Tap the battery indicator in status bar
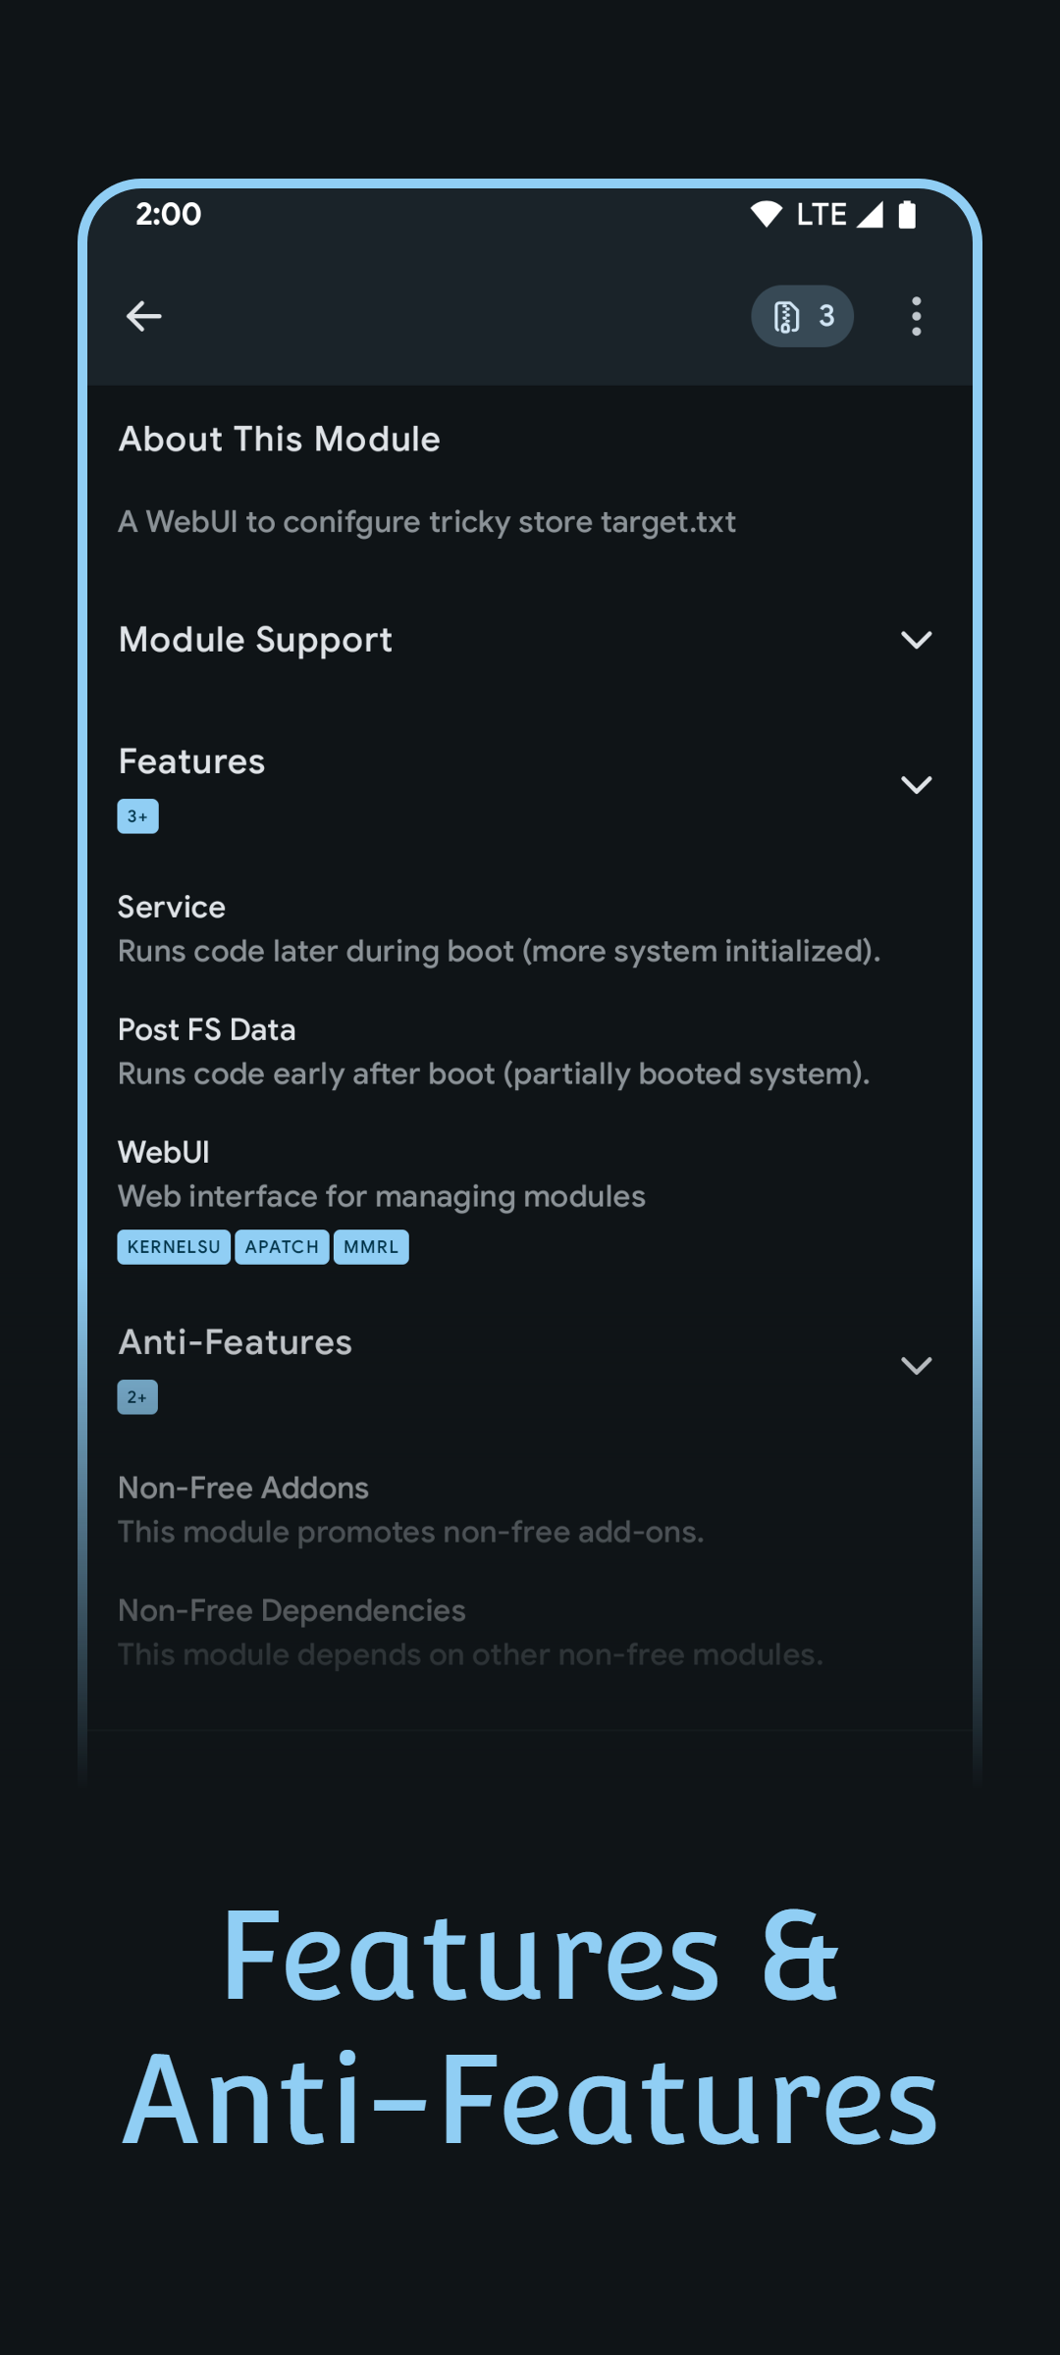The image size is (1060, 2355). click(x=907, y=214)
